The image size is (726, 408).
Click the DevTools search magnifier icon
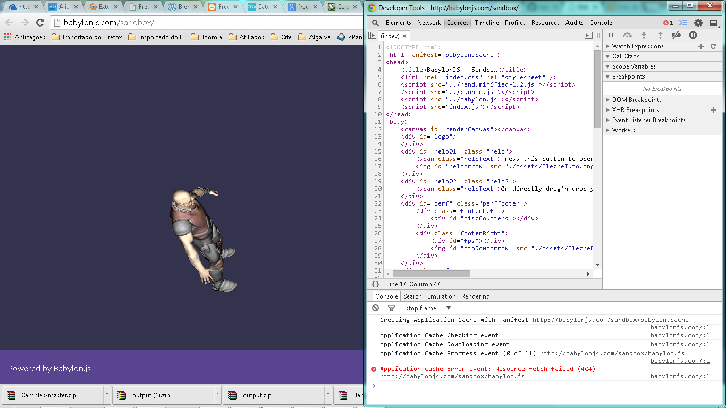(375, 23)
